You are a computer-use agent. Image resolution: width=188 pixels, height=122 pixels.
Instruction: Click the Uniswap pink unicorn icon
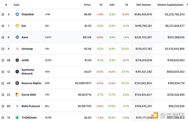[17, 49]
